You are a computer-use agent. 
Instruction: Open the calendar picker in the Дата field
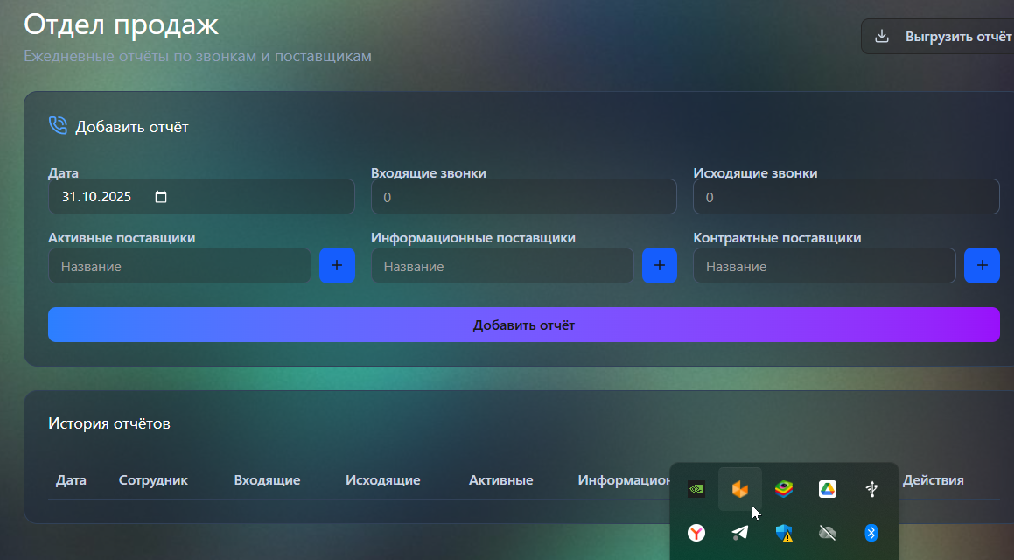click(x=161, y=197)
